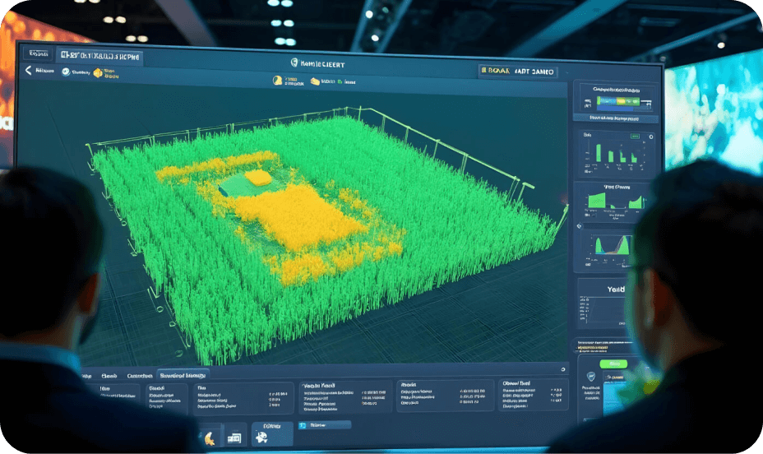This screenshot has height=454, width=763.
Task: Click the back arrow in top-left toolbar
Action: pyautogui.click(x=29, y=71)
